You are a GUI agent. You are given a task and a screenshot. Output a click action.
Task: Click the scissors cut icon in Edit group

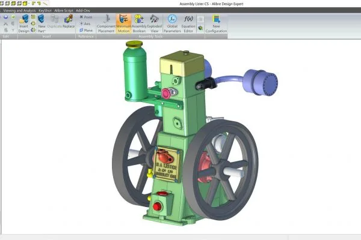[x=6, y=23]
